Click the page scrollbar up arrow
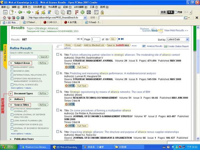 click(x=198, y=27)
